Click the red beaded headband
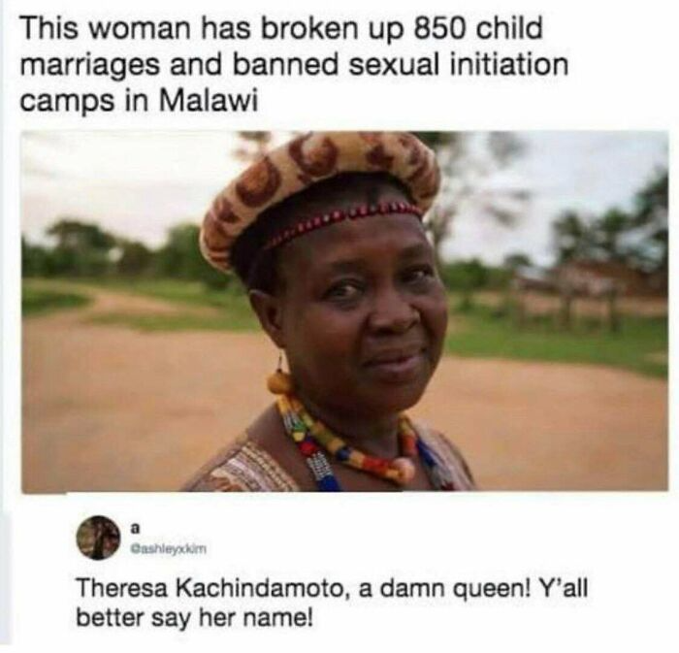This screenshot has width=679, height=653. coord(342,221)
